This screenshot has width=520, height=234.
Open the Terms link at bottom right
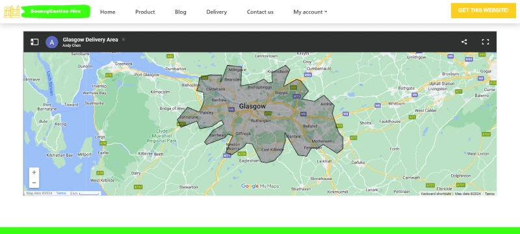(489, 194)
